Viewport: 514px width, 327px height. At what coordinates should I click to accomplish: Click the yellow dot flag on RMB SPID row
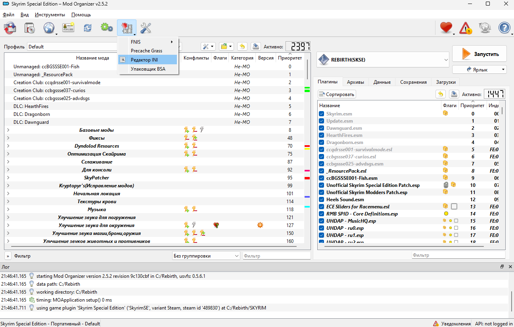point(446,214)
